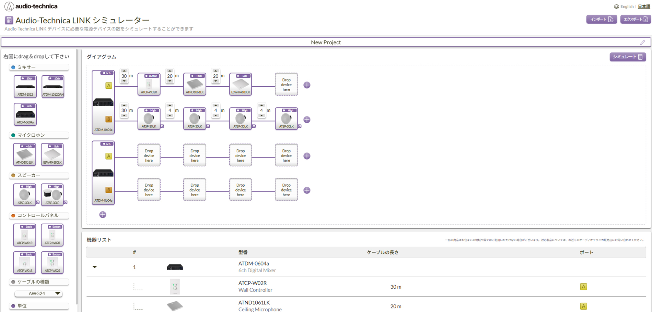652x312 pixels.
Task: Collapse the ATDM-0604a row in device list
Action: (95, 267)
